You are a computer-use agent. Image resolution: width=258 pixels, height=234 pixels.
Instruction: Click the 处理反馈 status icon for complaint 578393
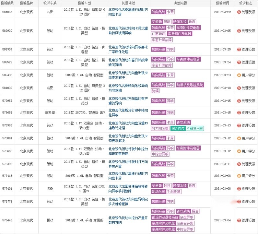coord(239,164)
